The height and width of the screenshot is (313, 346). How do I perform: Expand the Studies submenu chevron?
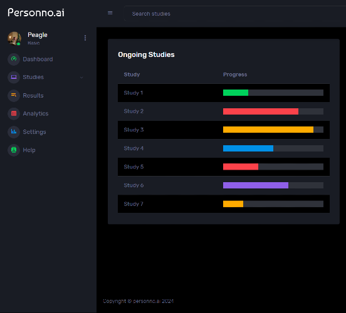coord(81,78)
